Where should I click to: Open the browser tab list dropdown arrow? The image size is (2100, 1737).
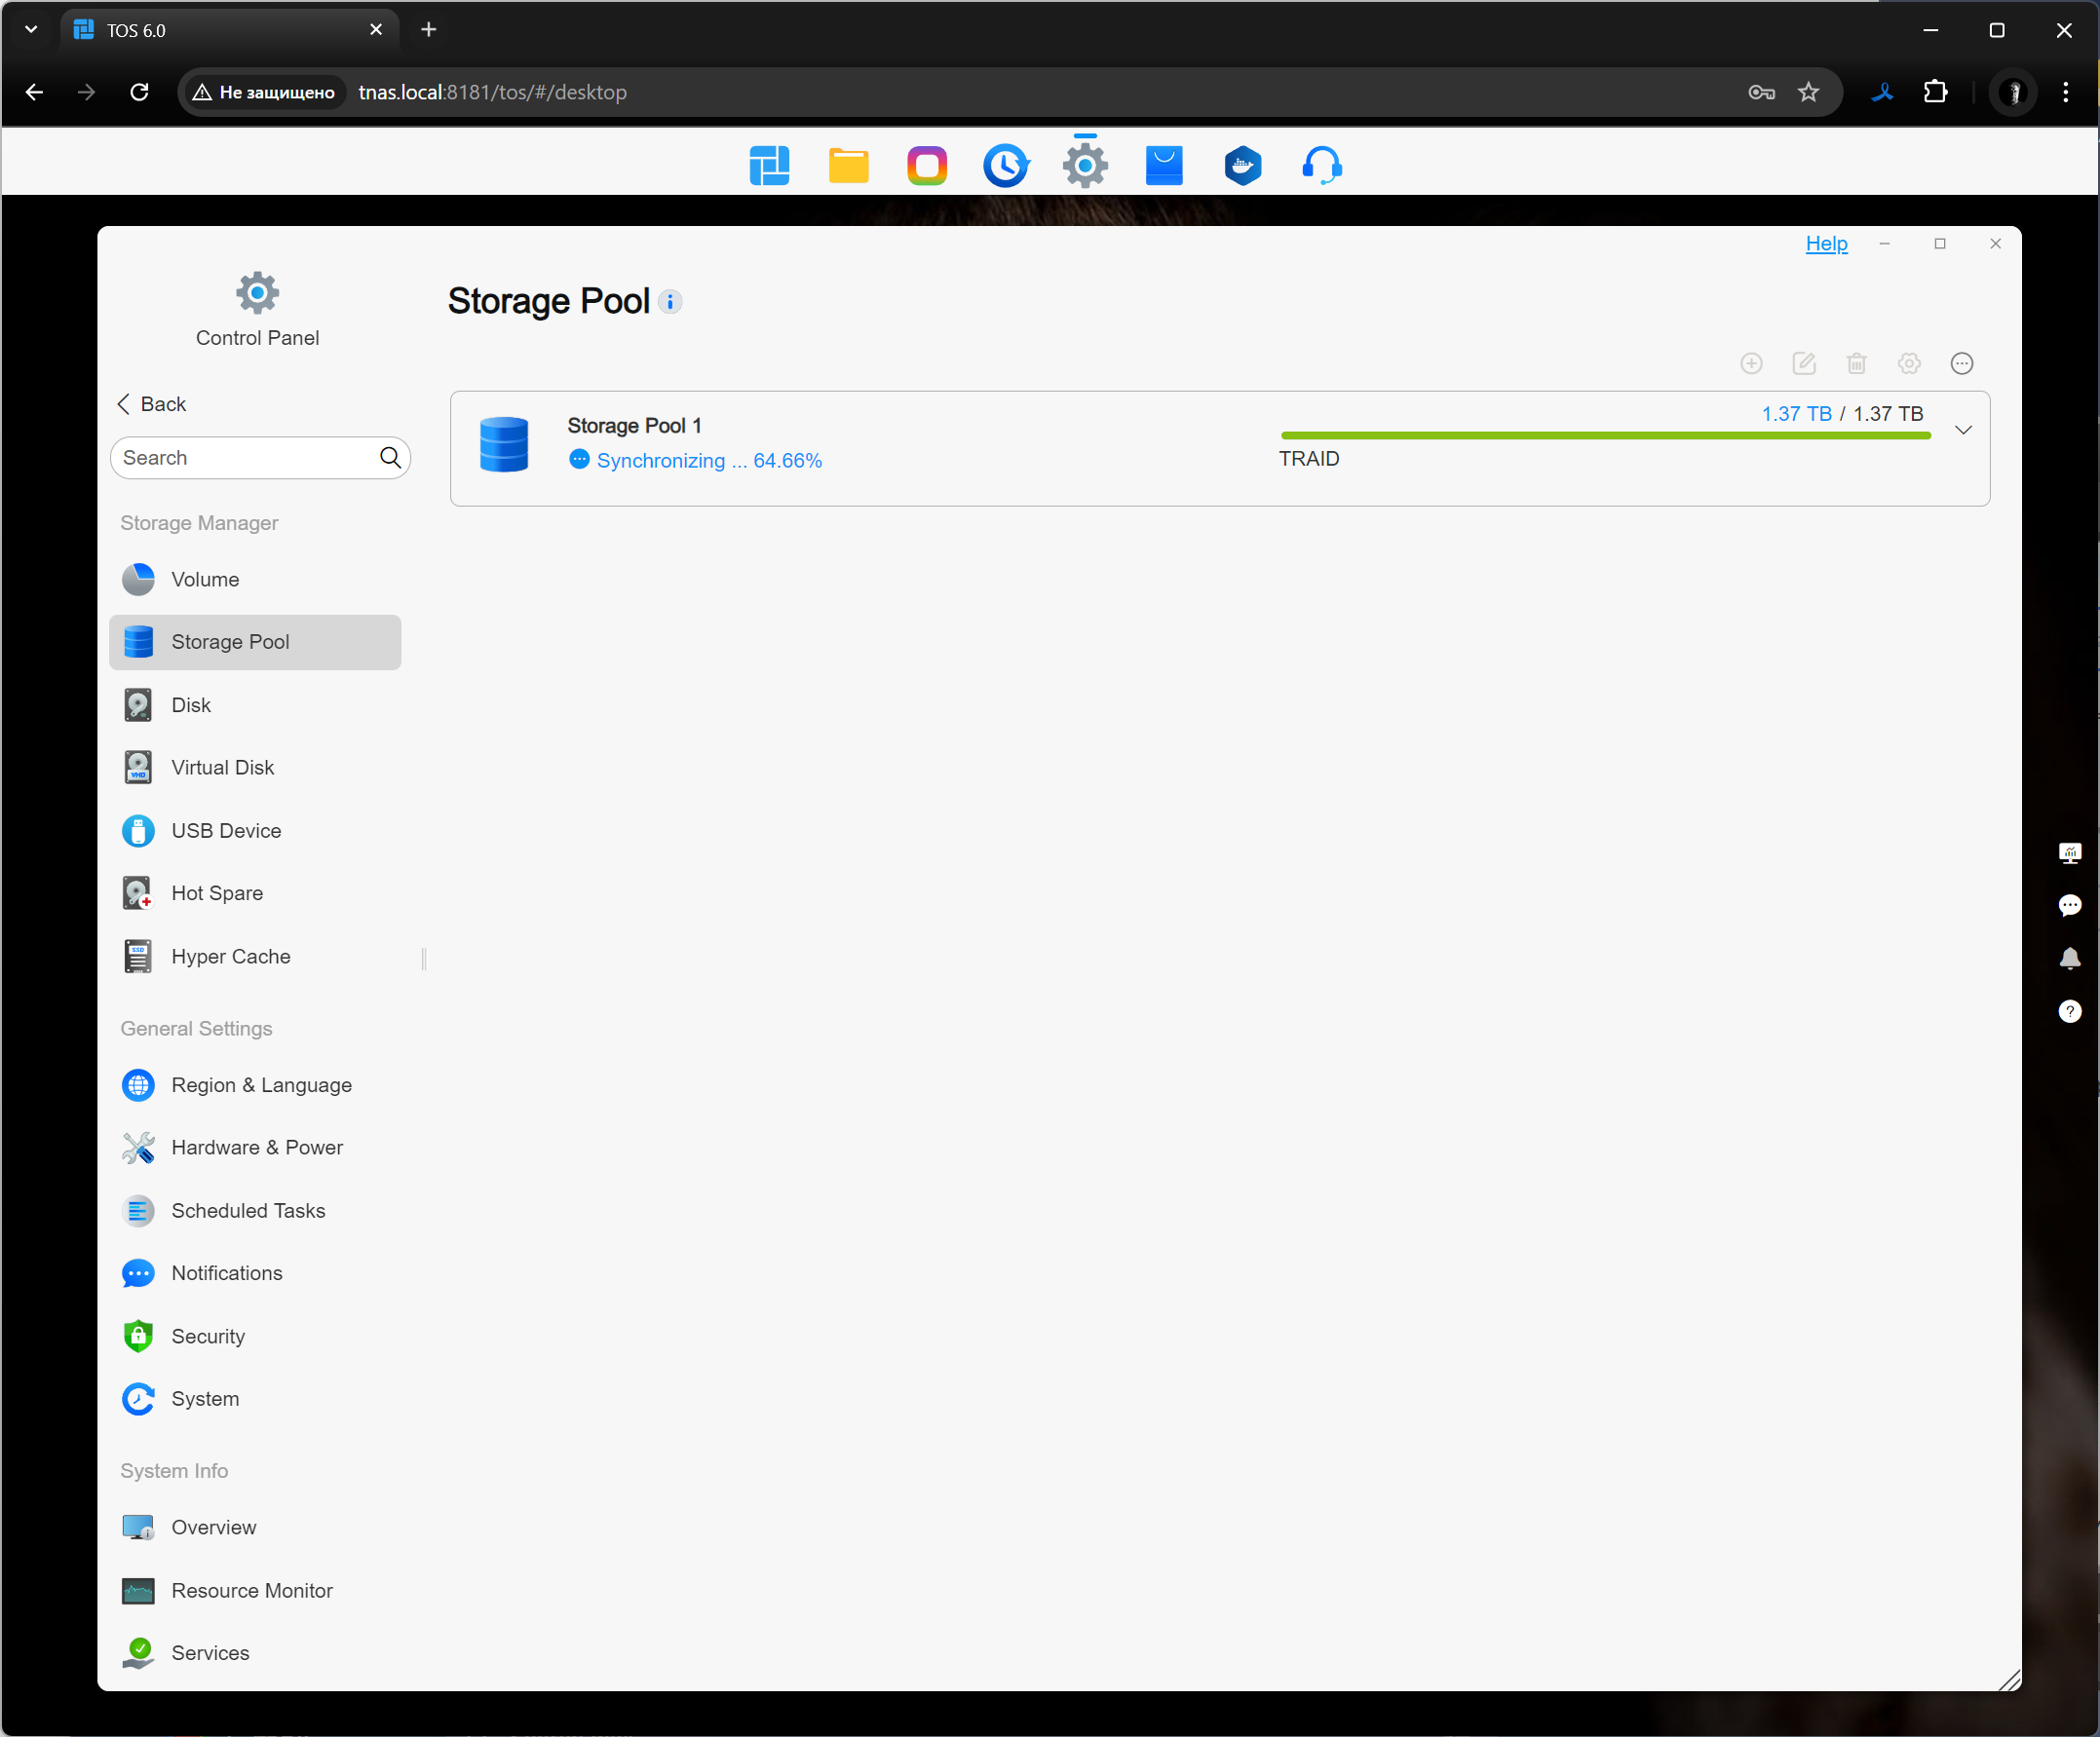[31, 30]
